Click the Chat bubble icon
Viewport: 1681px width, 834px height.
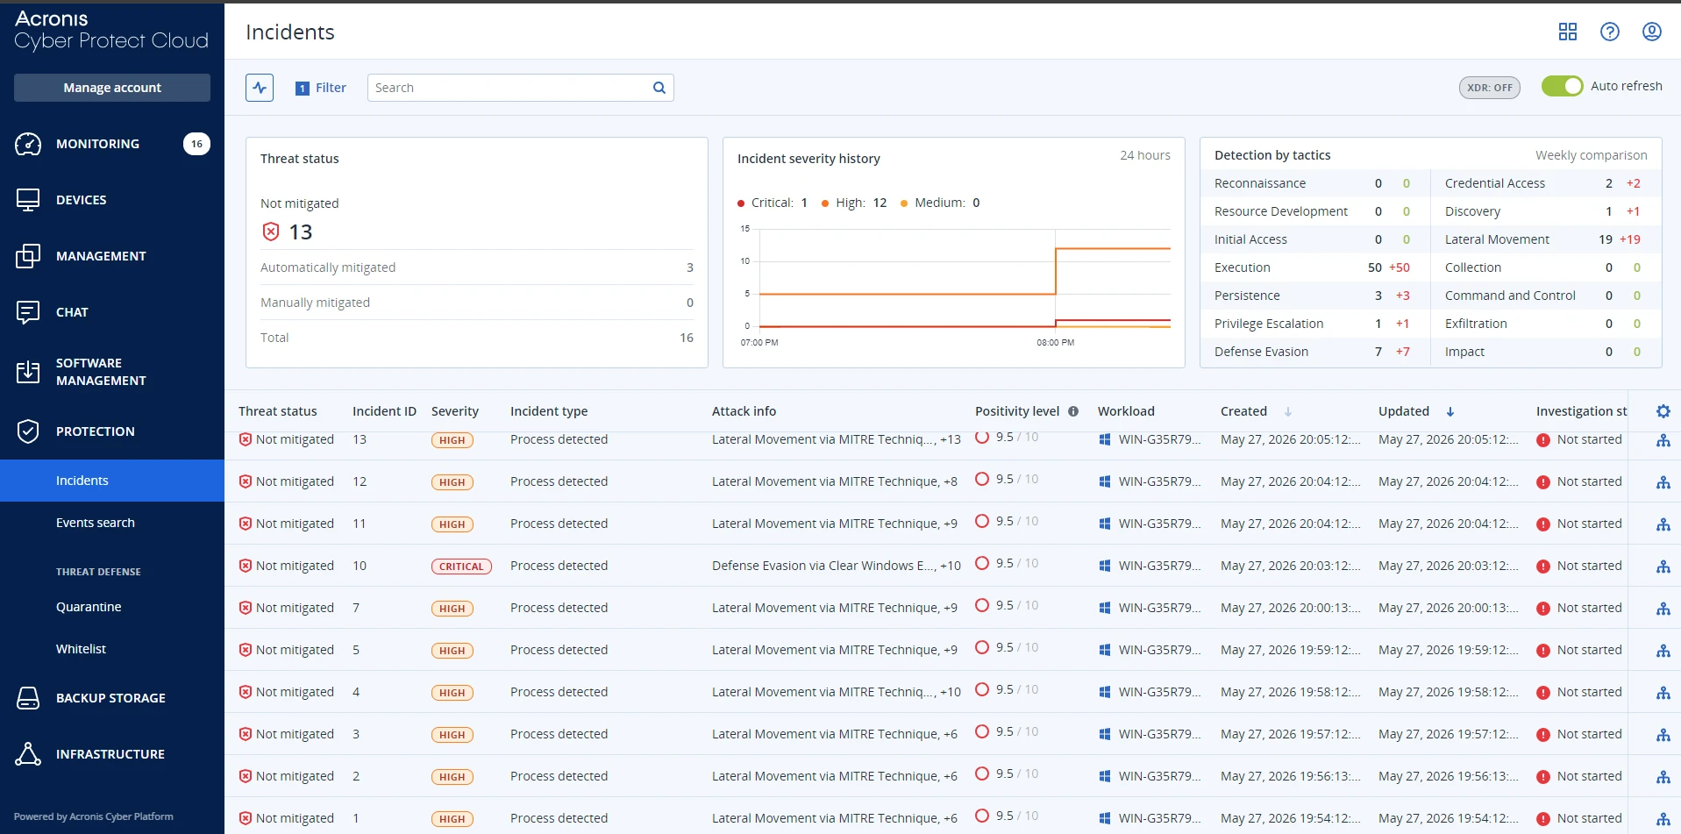point(28,312)
